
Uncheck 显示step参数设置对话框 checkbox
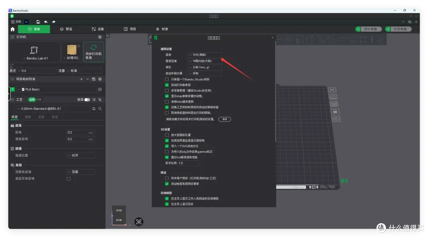(x=167, y=96)
